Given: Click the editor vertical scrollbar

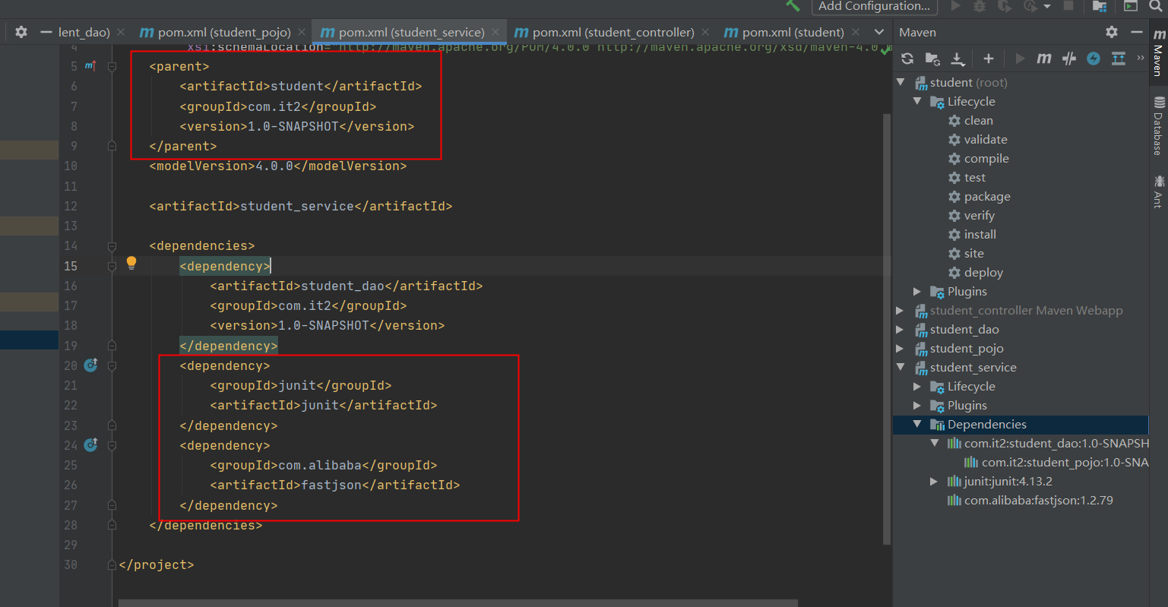Looking at the screenshot, I should [x=886, y=329].
